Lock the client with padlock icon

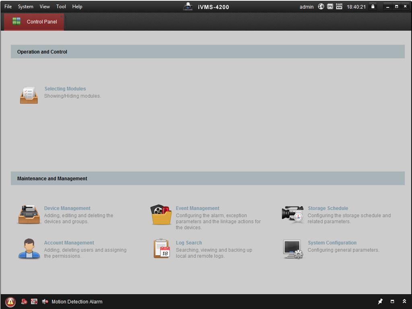click(373, 6)
